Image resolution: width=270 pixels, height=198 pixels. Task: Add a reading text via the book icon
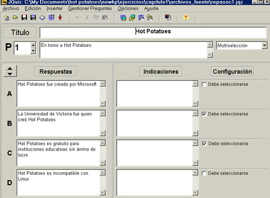[42, 18]
